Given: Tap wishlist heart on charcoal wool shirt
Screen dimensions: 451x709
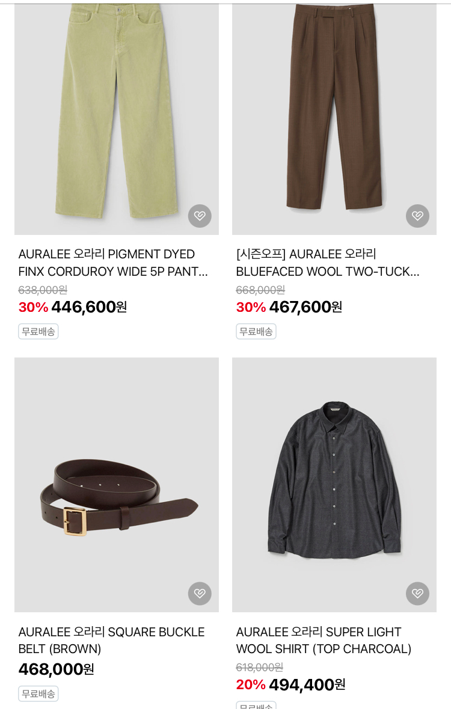Looking at the screenshot, I should tap(417, 593).
